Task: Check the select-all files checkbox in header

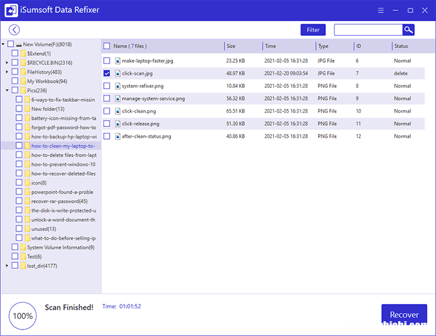Action: coord(107,46)
